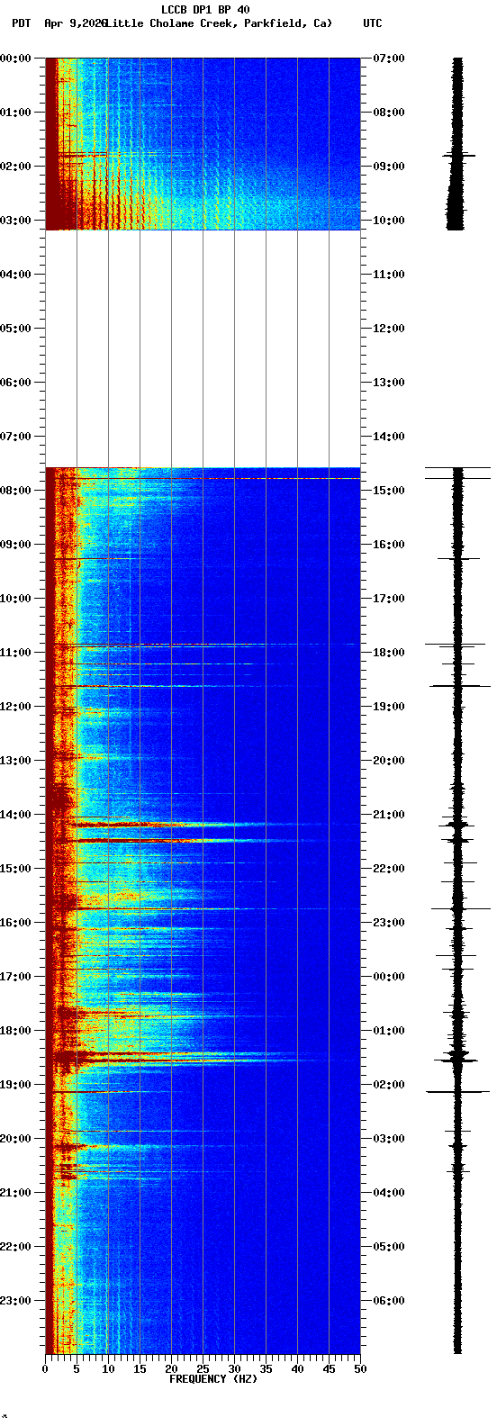Click frequency axis label "40"
The image size is (497, 1426).
pos(297,1369)
